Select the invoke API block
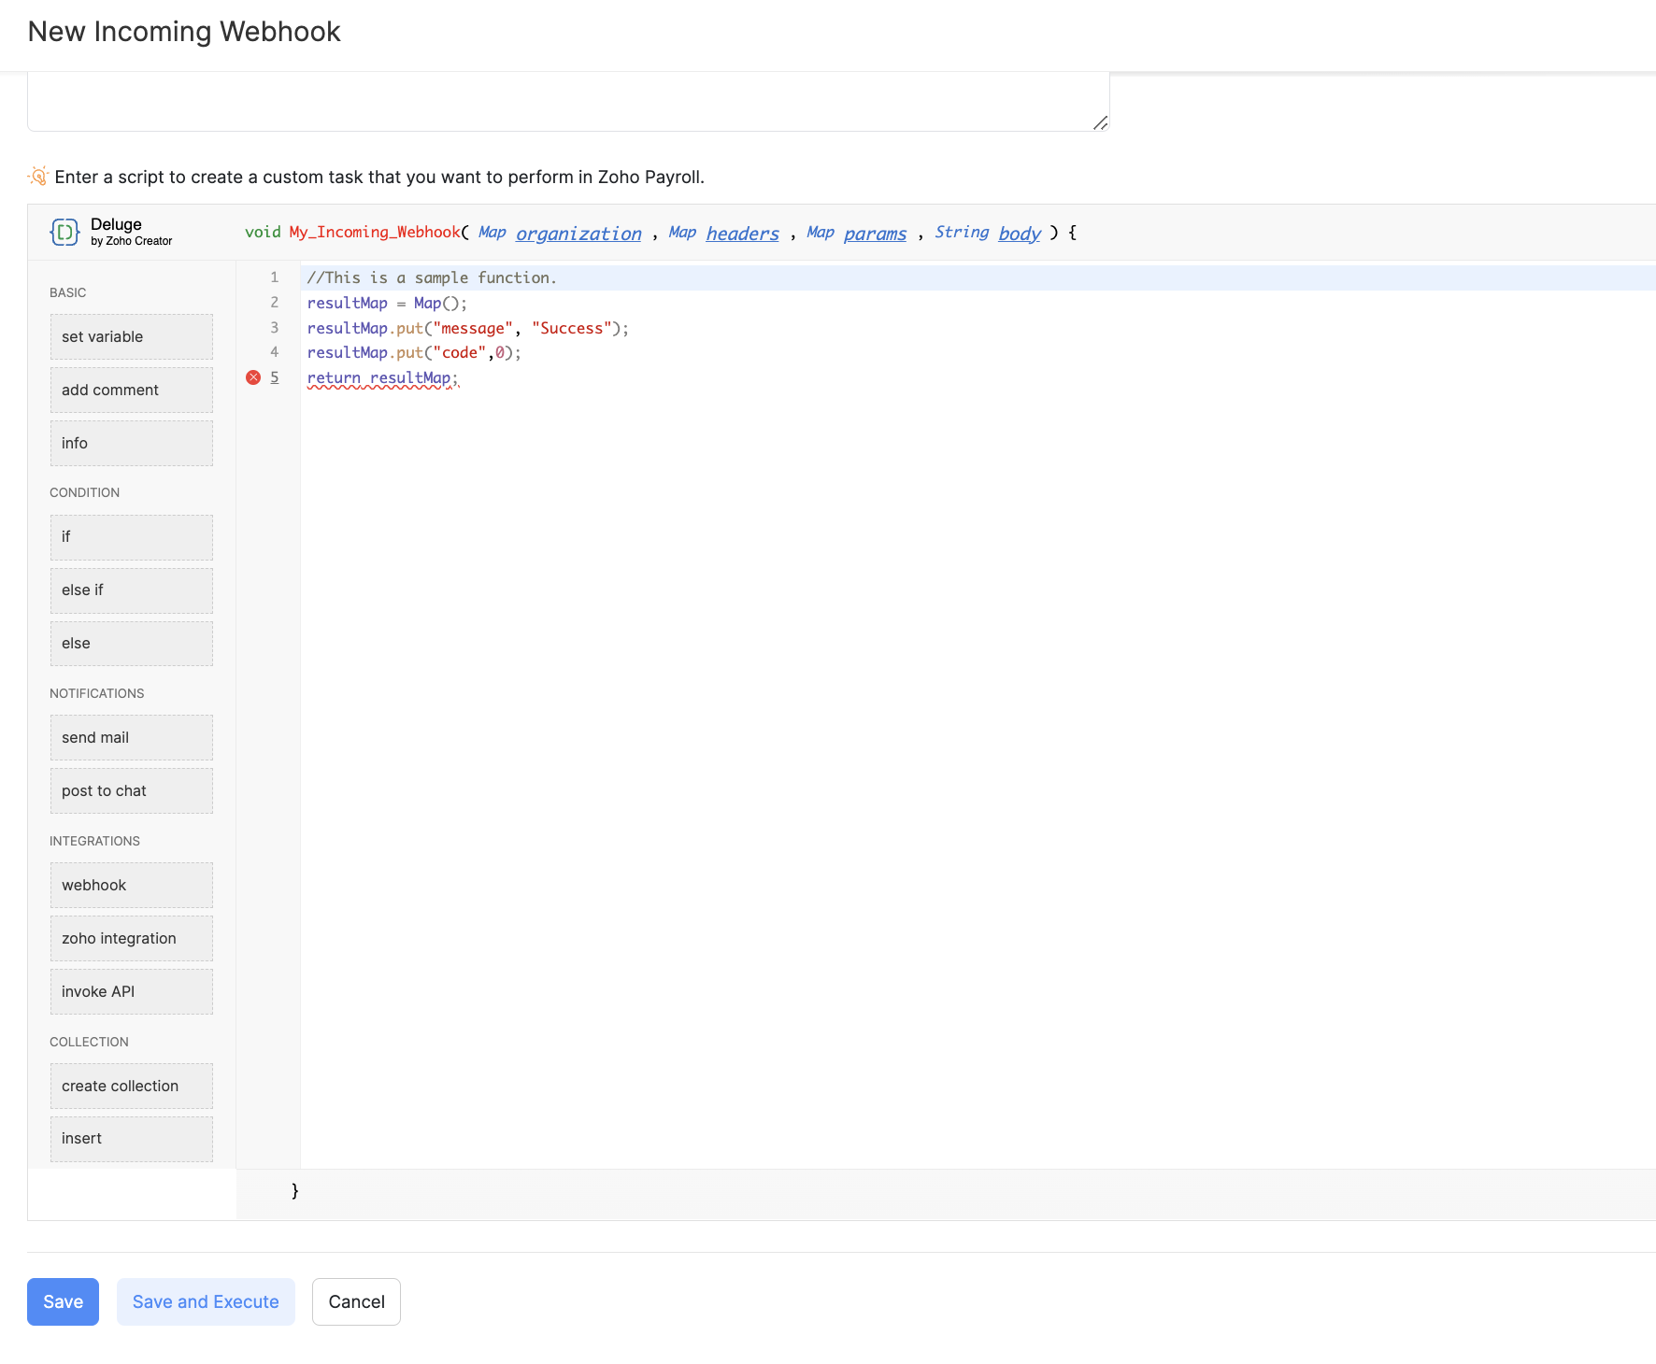The width and height of the screenshot is (1656, 1364). (x=132, y=991)
